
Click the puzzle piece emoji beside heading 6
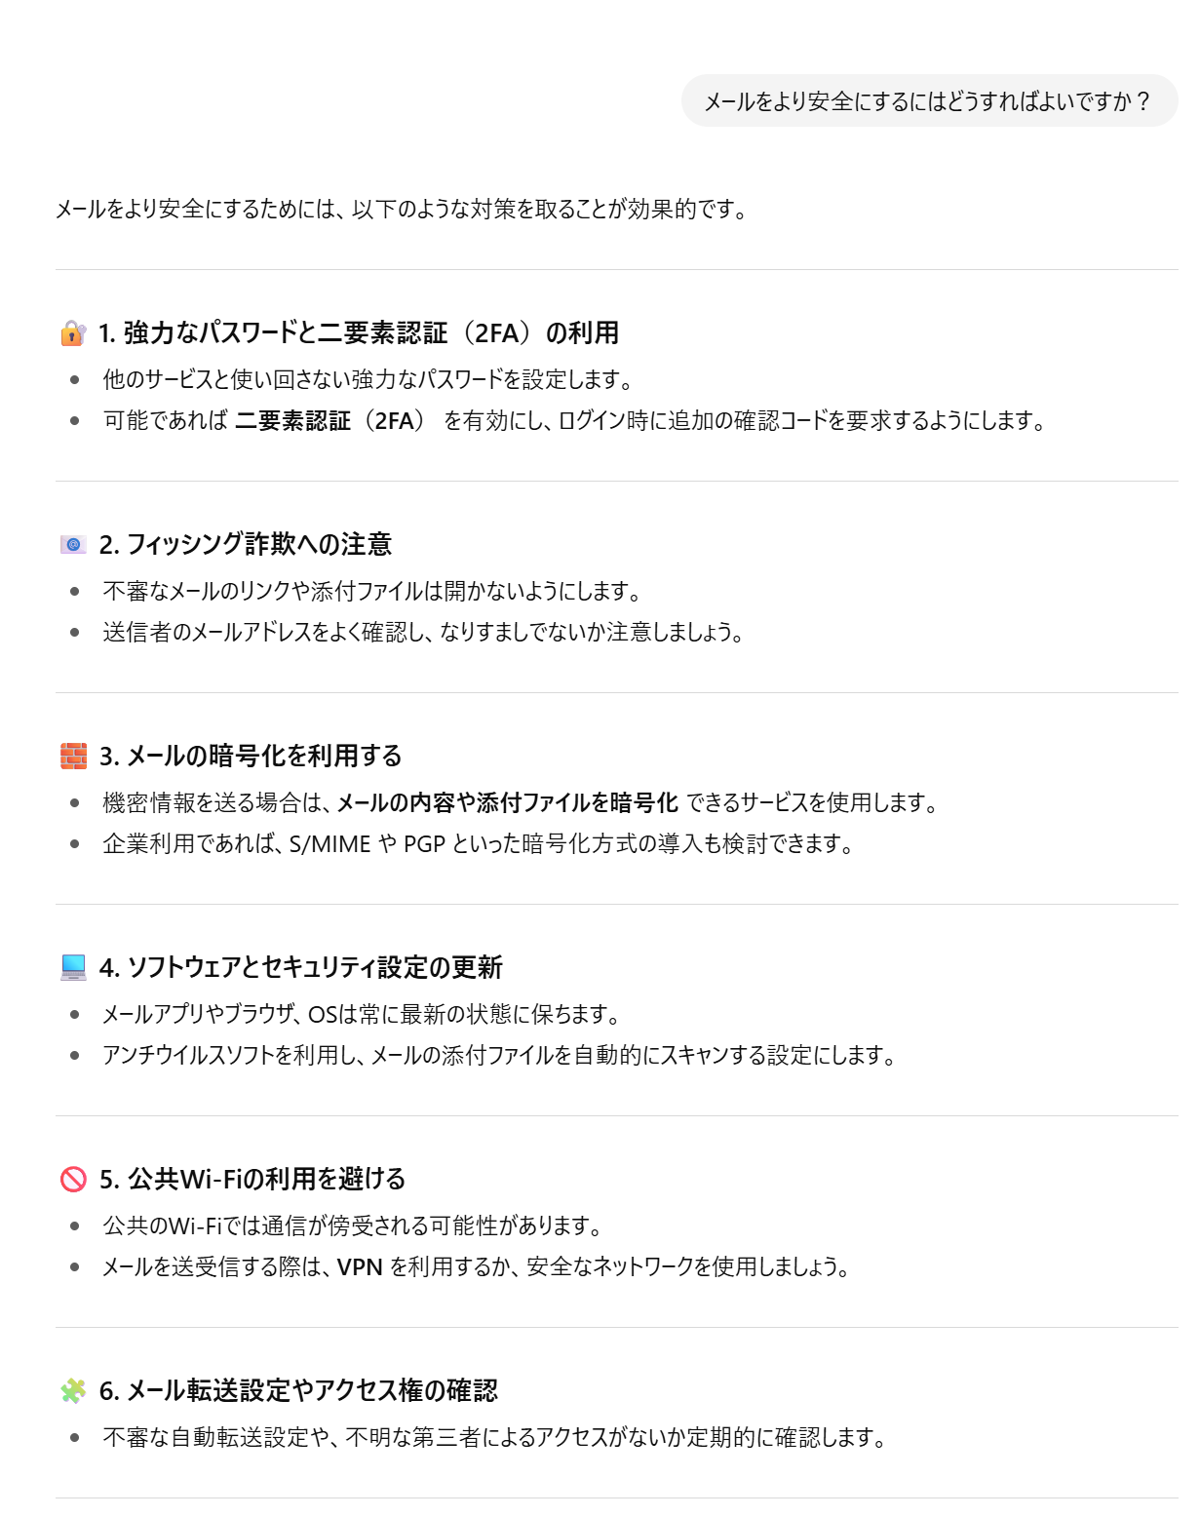click(x=73, y=1390)
